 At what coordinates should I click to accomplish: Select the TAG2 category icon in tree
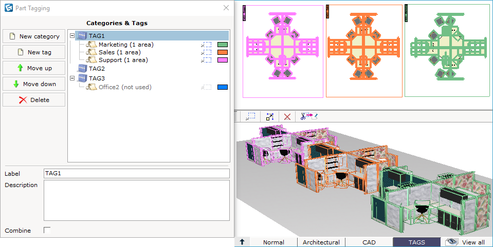pos(81,69)
